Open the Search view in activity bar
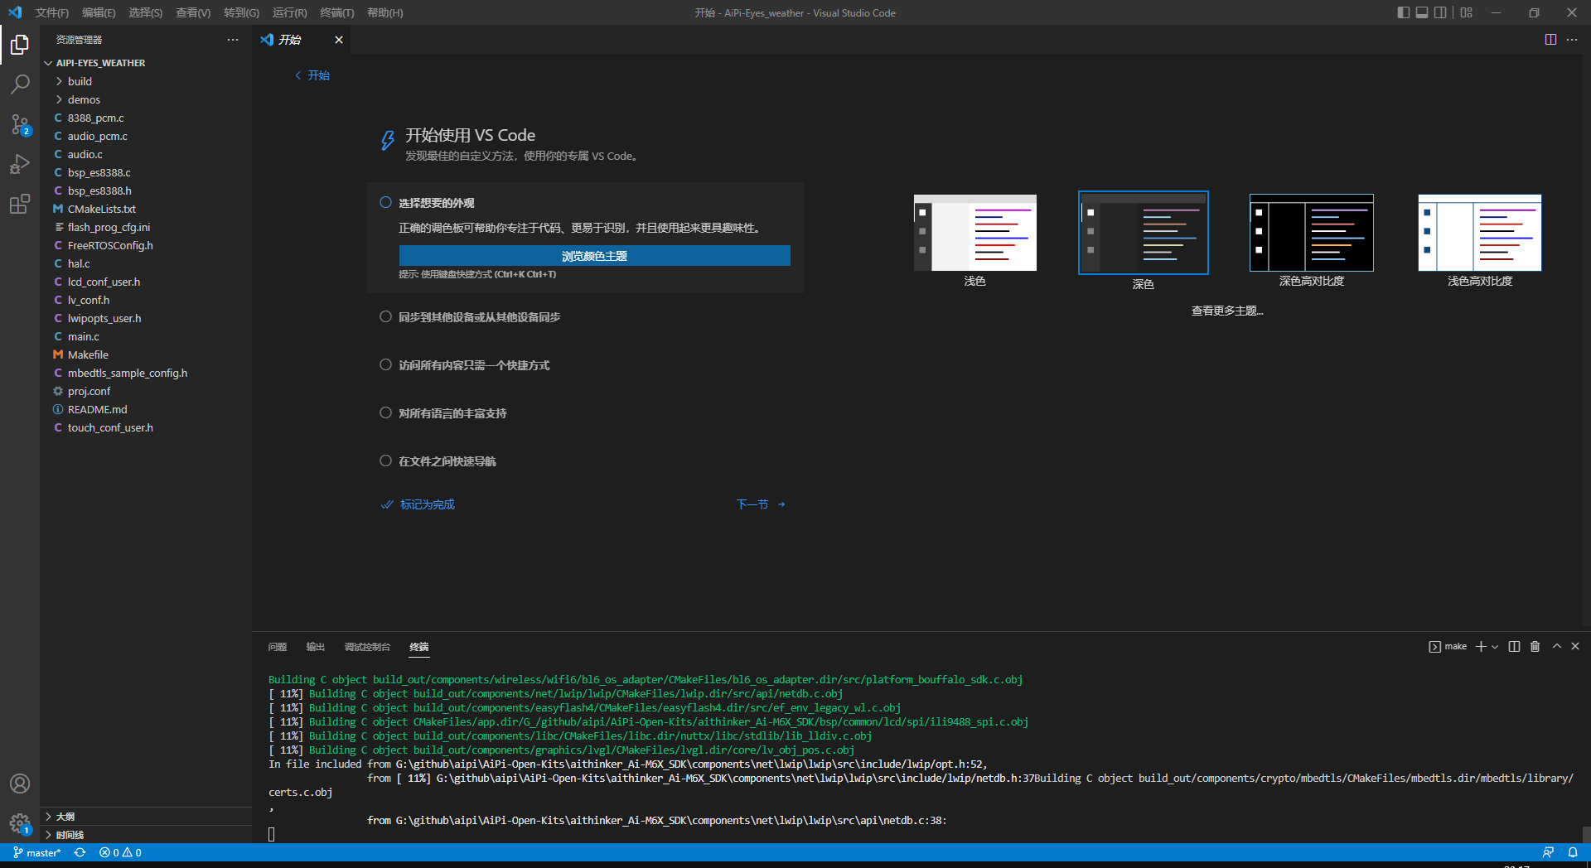Image resolution: width=1591 pixels, height=868 pixels. 20,84
